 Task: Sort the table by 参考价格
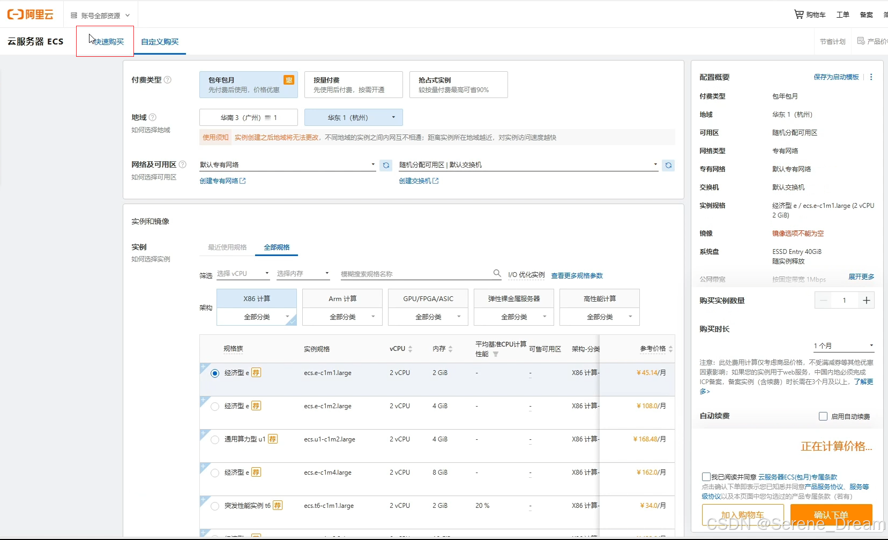[670, 349]
